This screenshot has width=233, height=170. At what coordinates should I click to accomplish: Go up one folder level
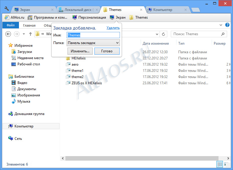(30, 34)
